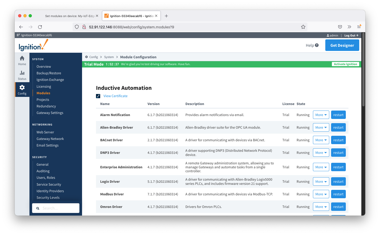Open the More dropdown for BACnet Driver
This screenshot has height=235, width=380.
(321, 140)
